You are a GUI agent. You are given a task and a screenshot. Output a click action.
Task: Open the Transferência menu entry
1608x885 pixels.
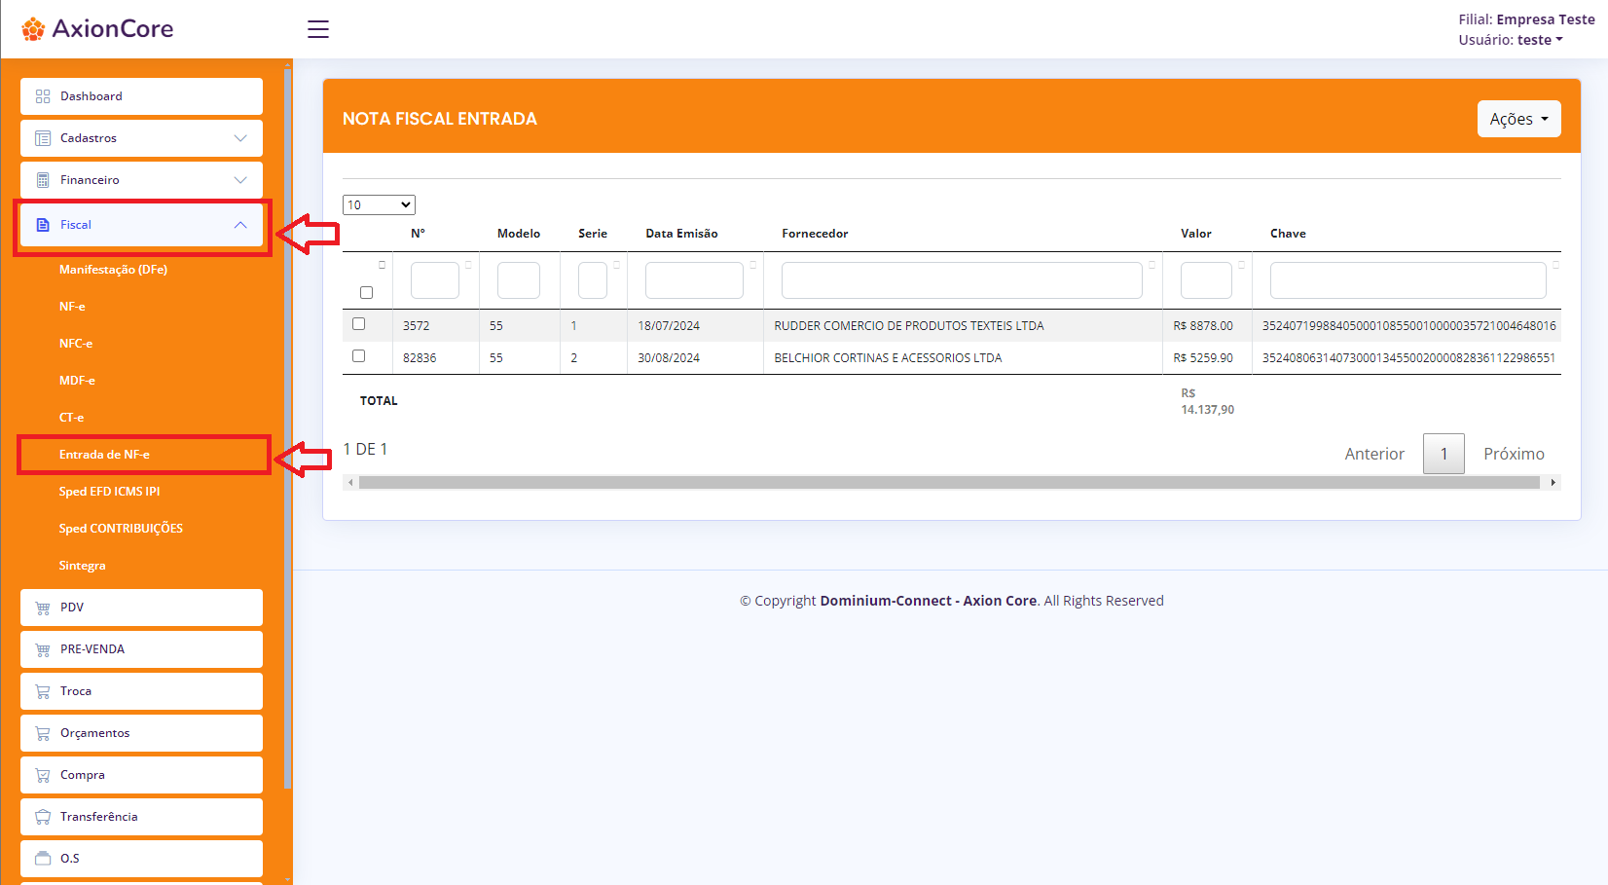point(141,817)
